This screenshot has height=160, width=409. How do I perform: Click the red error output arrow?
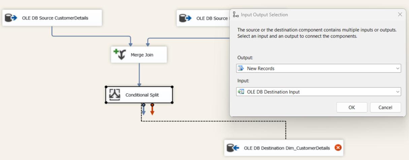152,110
